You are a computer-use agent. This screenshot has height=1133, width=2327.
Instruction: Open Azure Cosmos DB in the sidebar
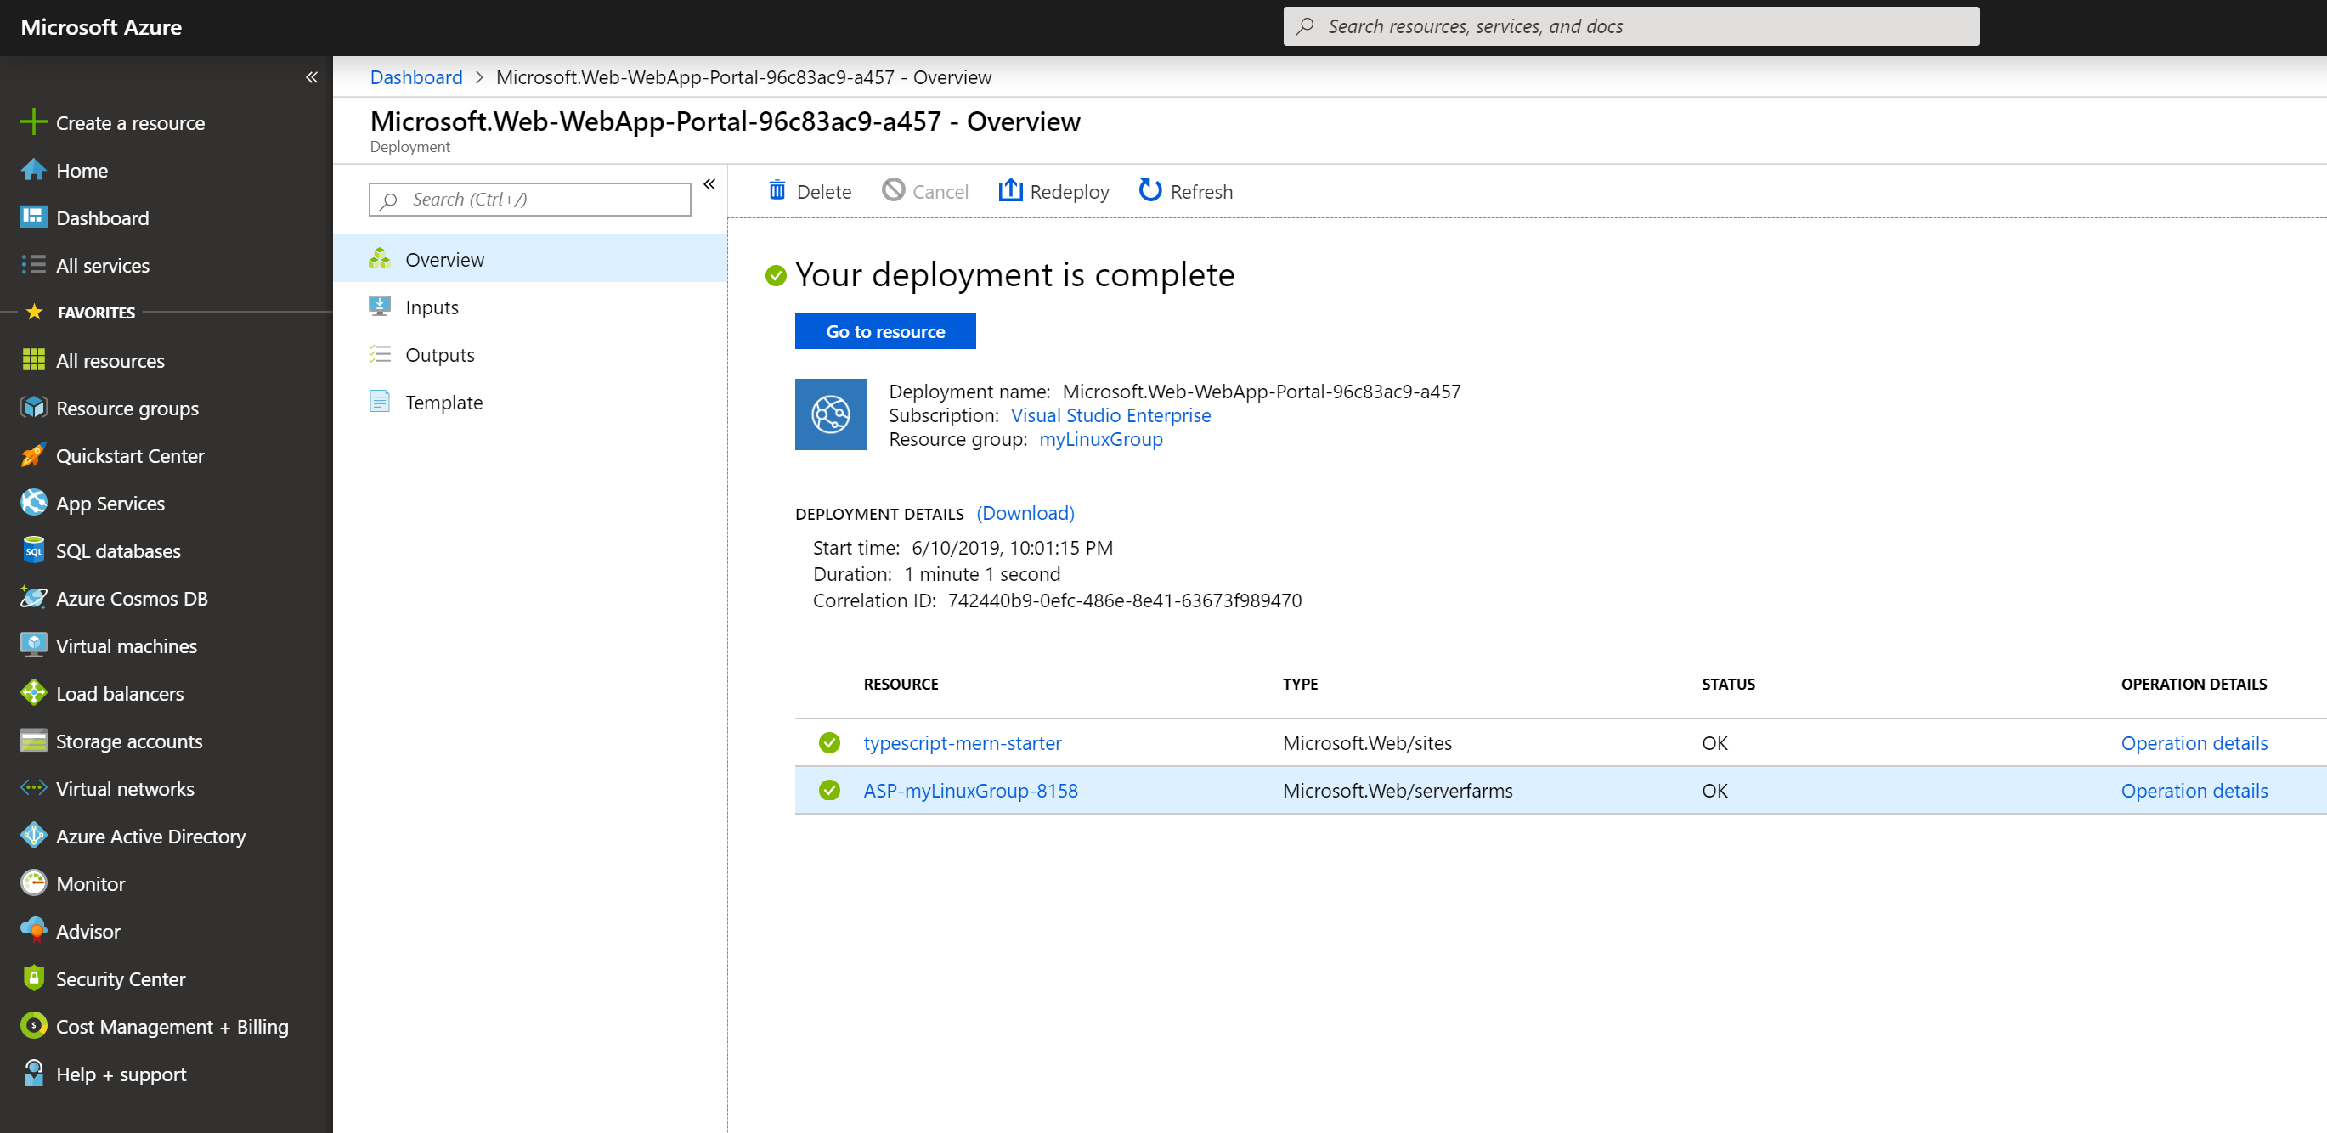pyautogui.click(x=131, y=599)
